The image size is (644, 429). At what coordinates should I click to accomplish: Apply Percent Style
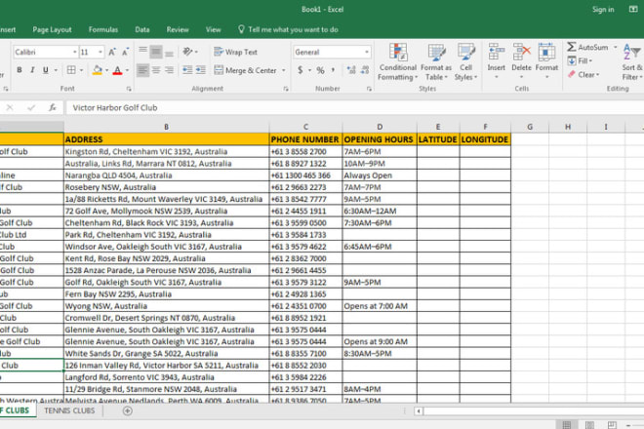click(x=320, y=70)
